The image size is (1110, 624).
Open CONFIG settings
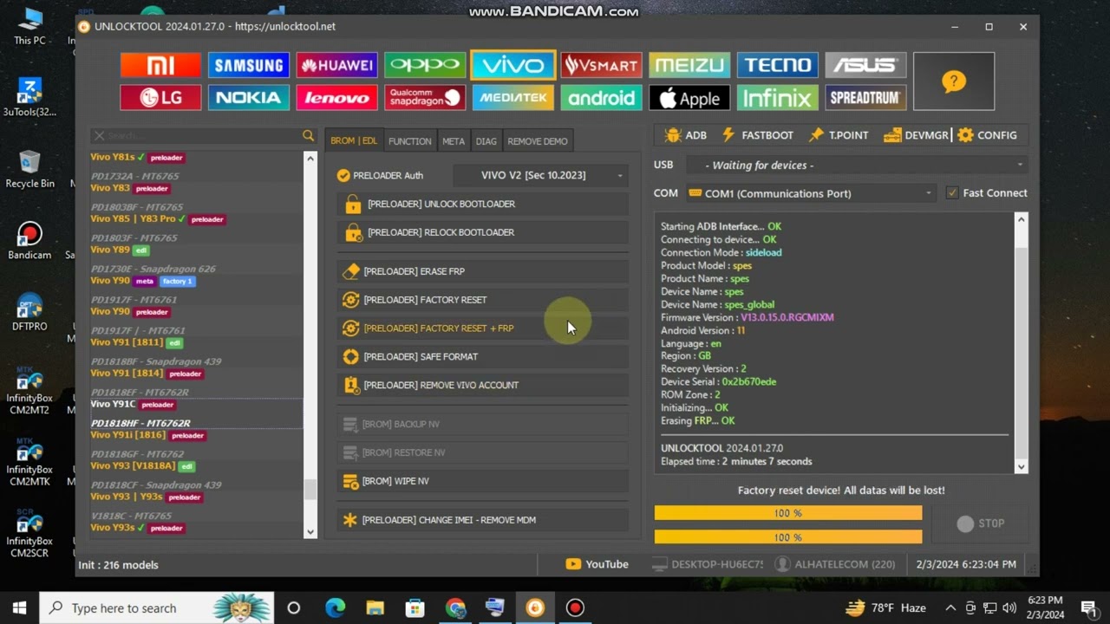(987, 135)
